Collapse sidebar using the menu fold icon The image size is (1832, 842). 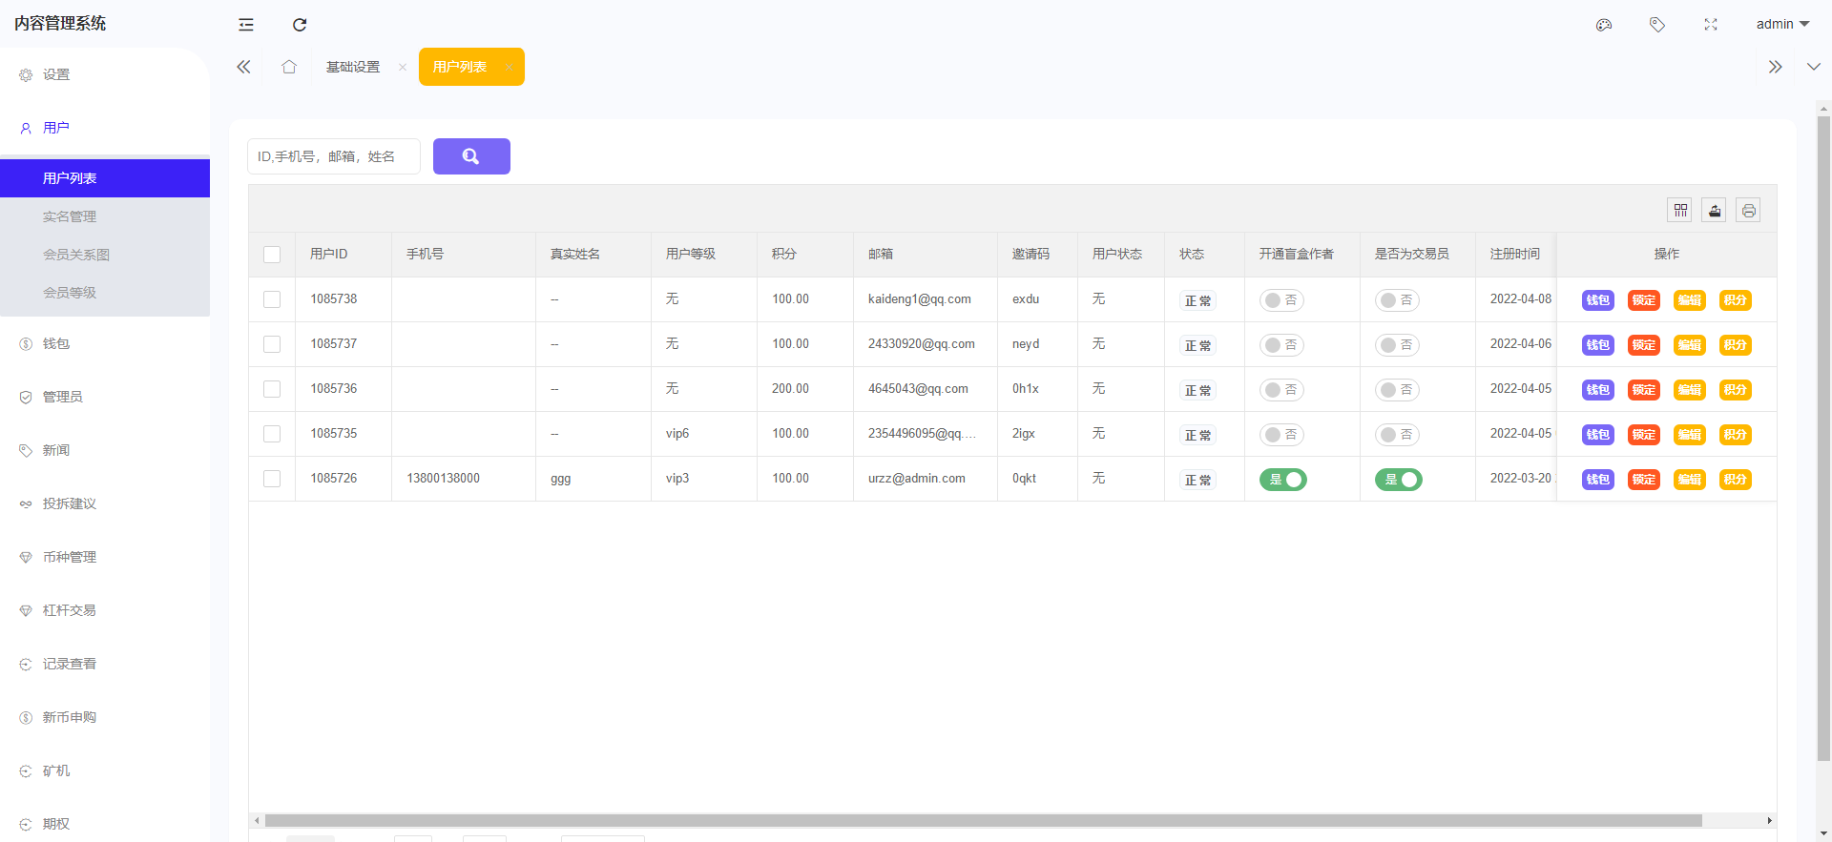pyautogui.click(x=246, y=25)
